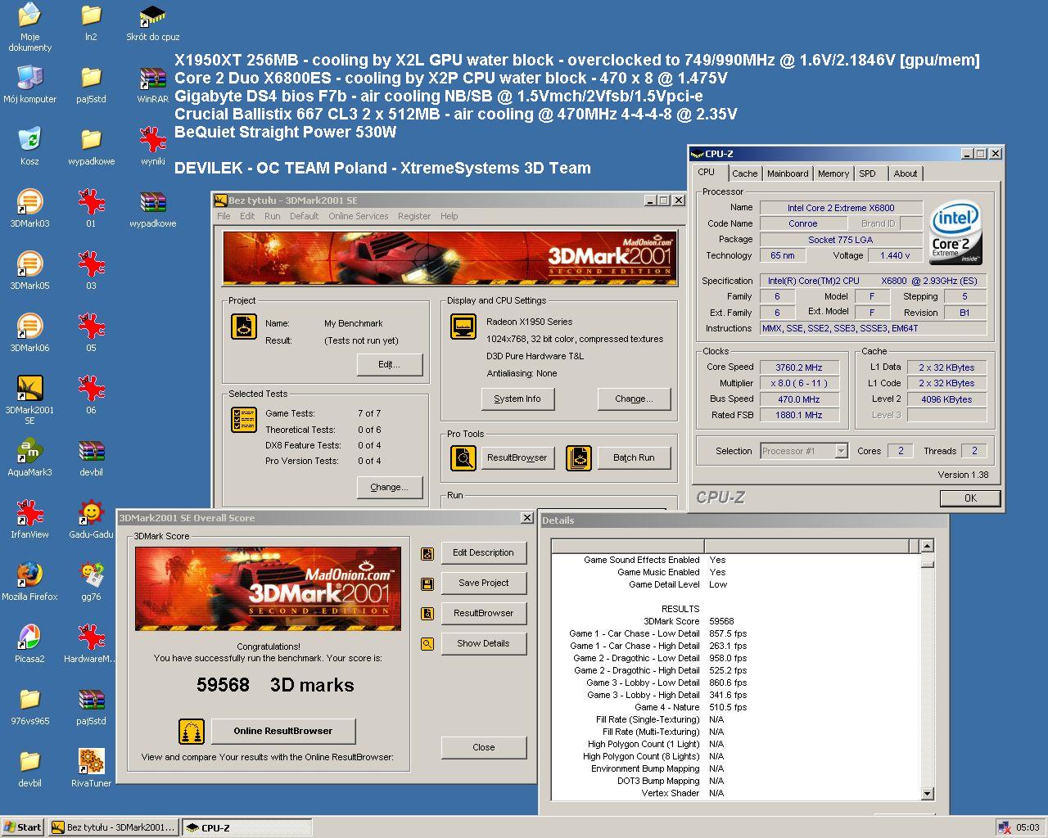Open the wyniki image file icon

point(152,146)
